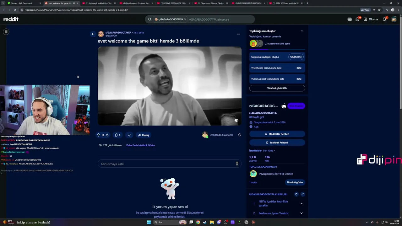Downvote the welcome the game post
402x226 pixels.
(107, 135)
